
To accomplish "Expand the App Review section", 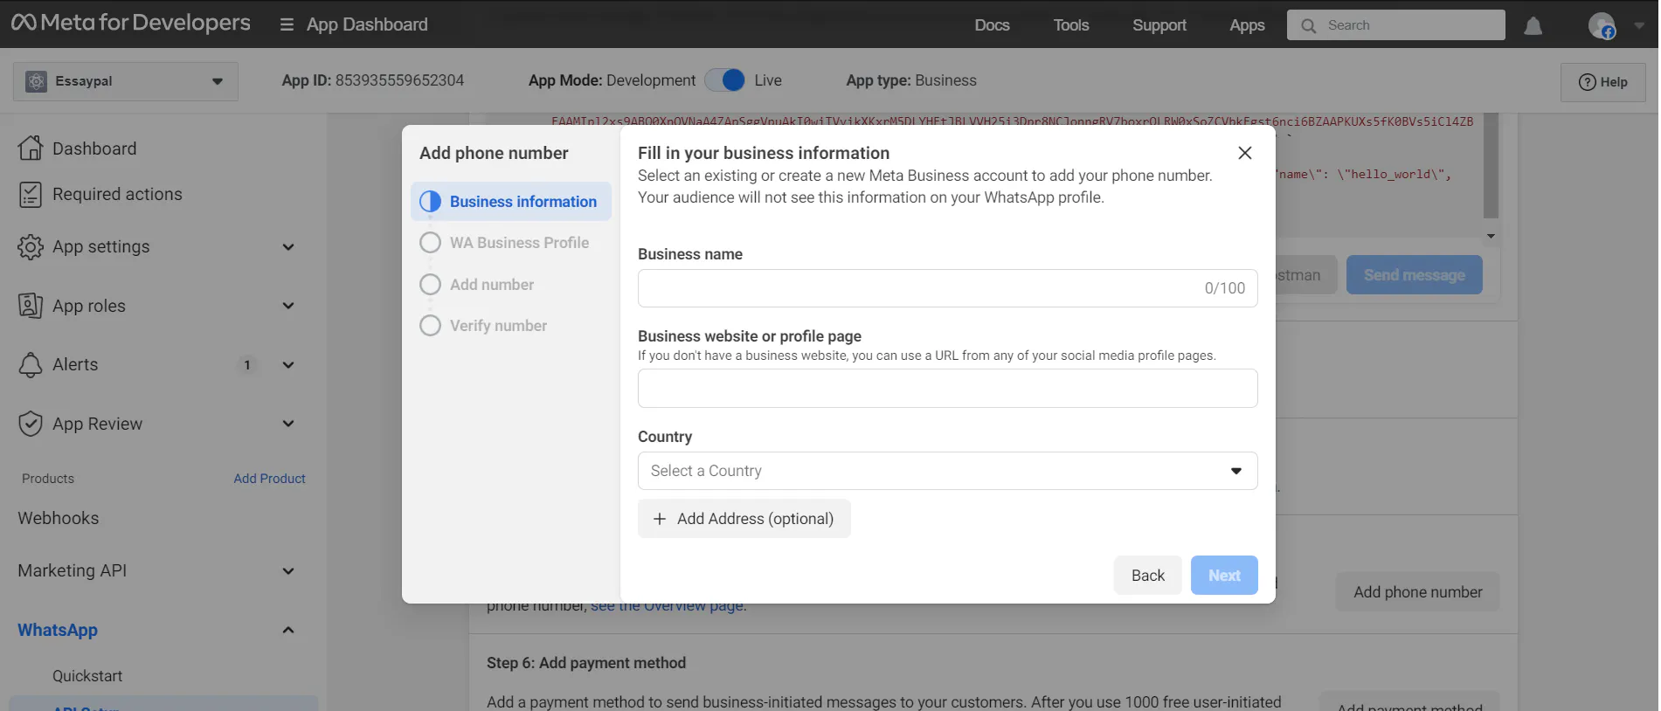I will [x=288, y=424].
